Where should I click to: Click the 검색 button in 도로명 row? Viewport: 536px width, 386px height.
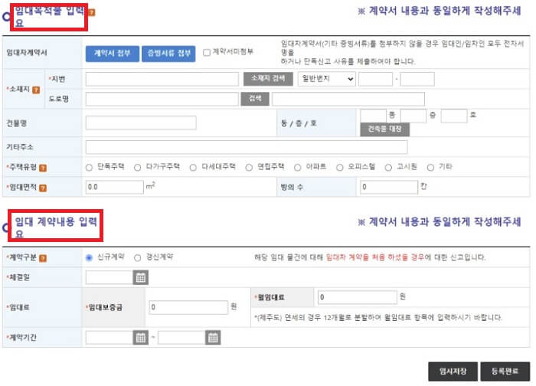click(255, 99)
